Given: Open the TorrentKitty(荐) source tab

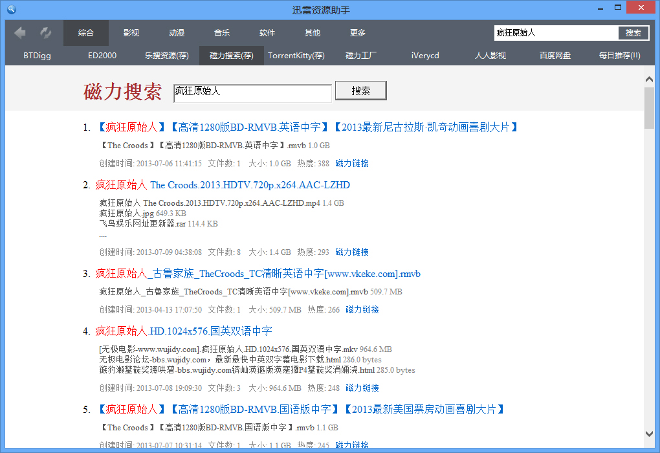Looking at the screenshot, I should (296, 56).
